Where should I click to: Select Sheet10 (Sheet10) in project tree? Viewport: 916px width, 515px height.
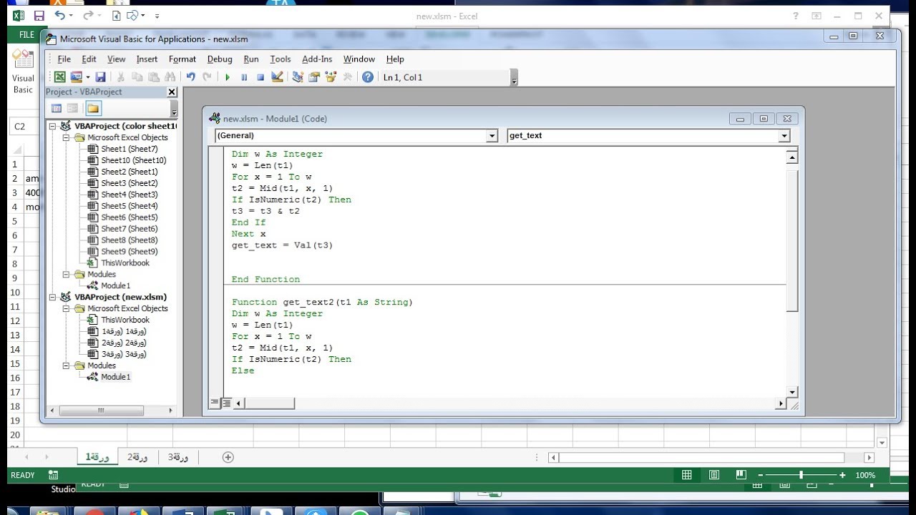[x=133, y=160]
